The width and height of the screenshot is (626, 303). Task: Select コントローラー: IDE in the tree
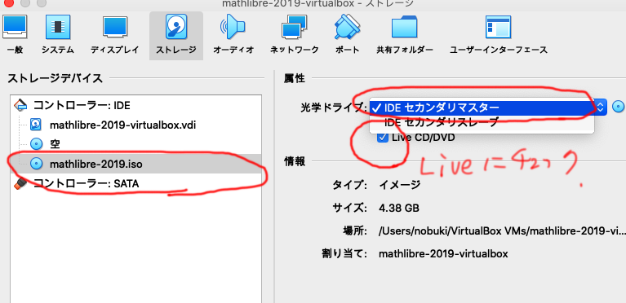click(x=82, y=106)
